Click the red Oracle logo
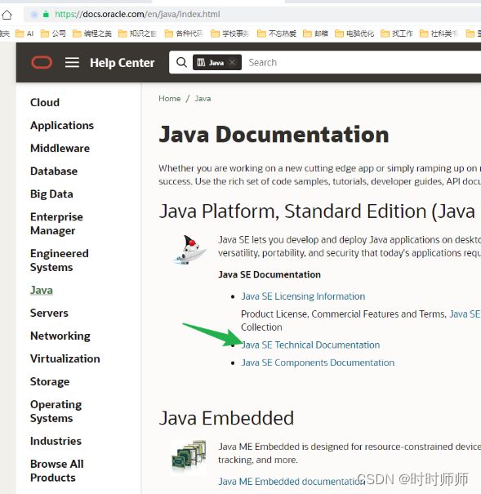 [42, 62]
